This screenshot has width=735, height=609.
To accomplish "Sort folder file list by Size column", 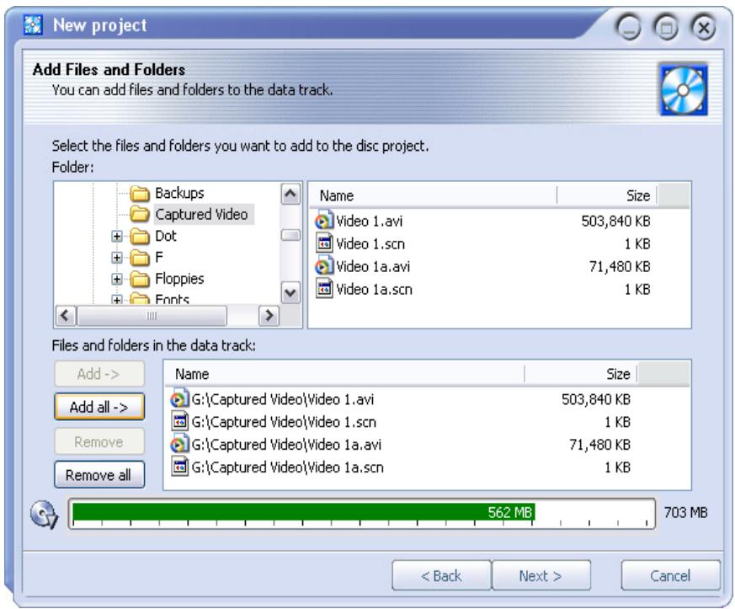I will click(x=606, y=195).
